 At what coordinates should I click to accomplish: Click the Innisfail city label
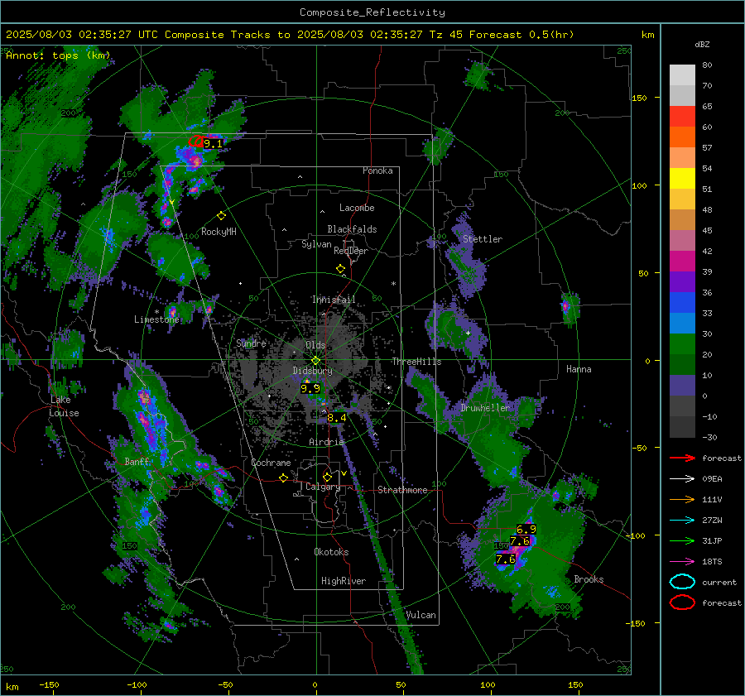(334, 300)
